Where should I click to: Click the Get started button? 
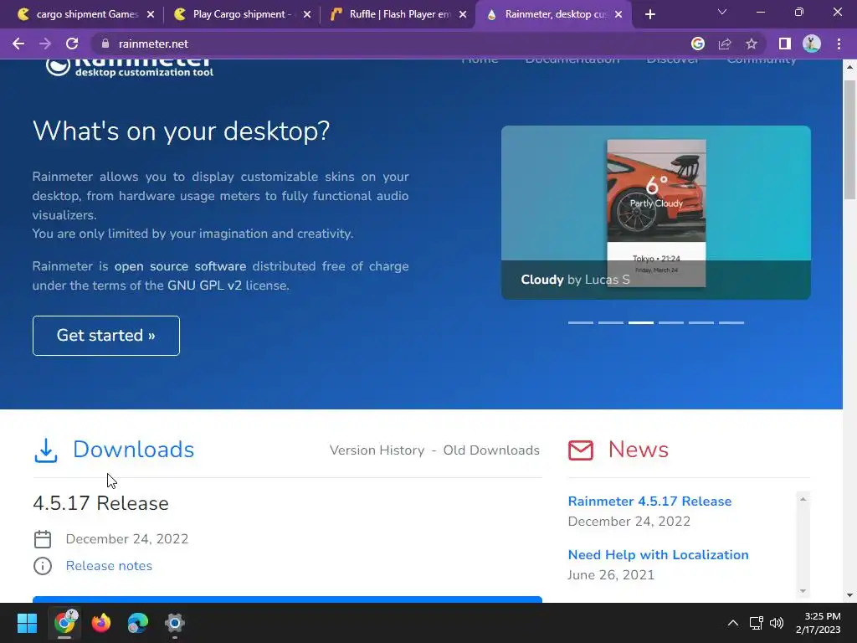click(106, 336)
